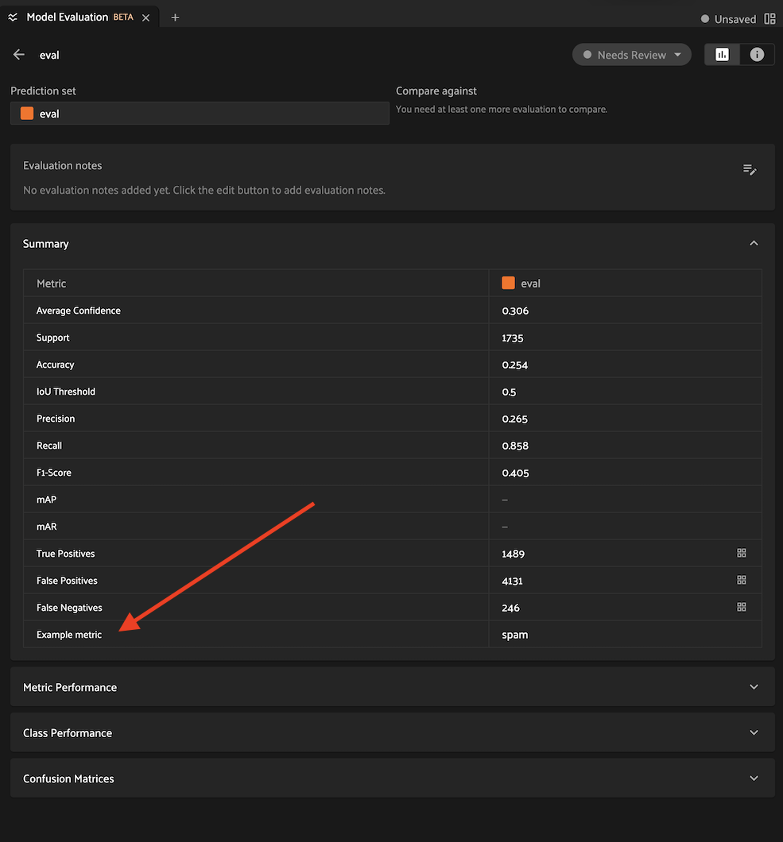This screenshot has width=783, height=842.
Task: Click the Metric column header
Action: tap(51, 283)
